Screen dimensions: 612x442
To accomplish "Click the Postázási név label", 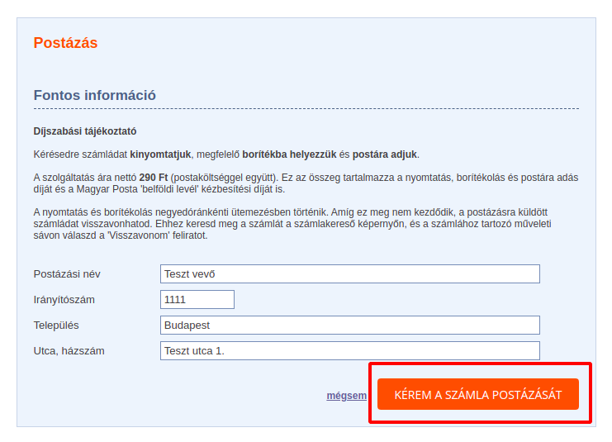I will click(x=67, y=274).
